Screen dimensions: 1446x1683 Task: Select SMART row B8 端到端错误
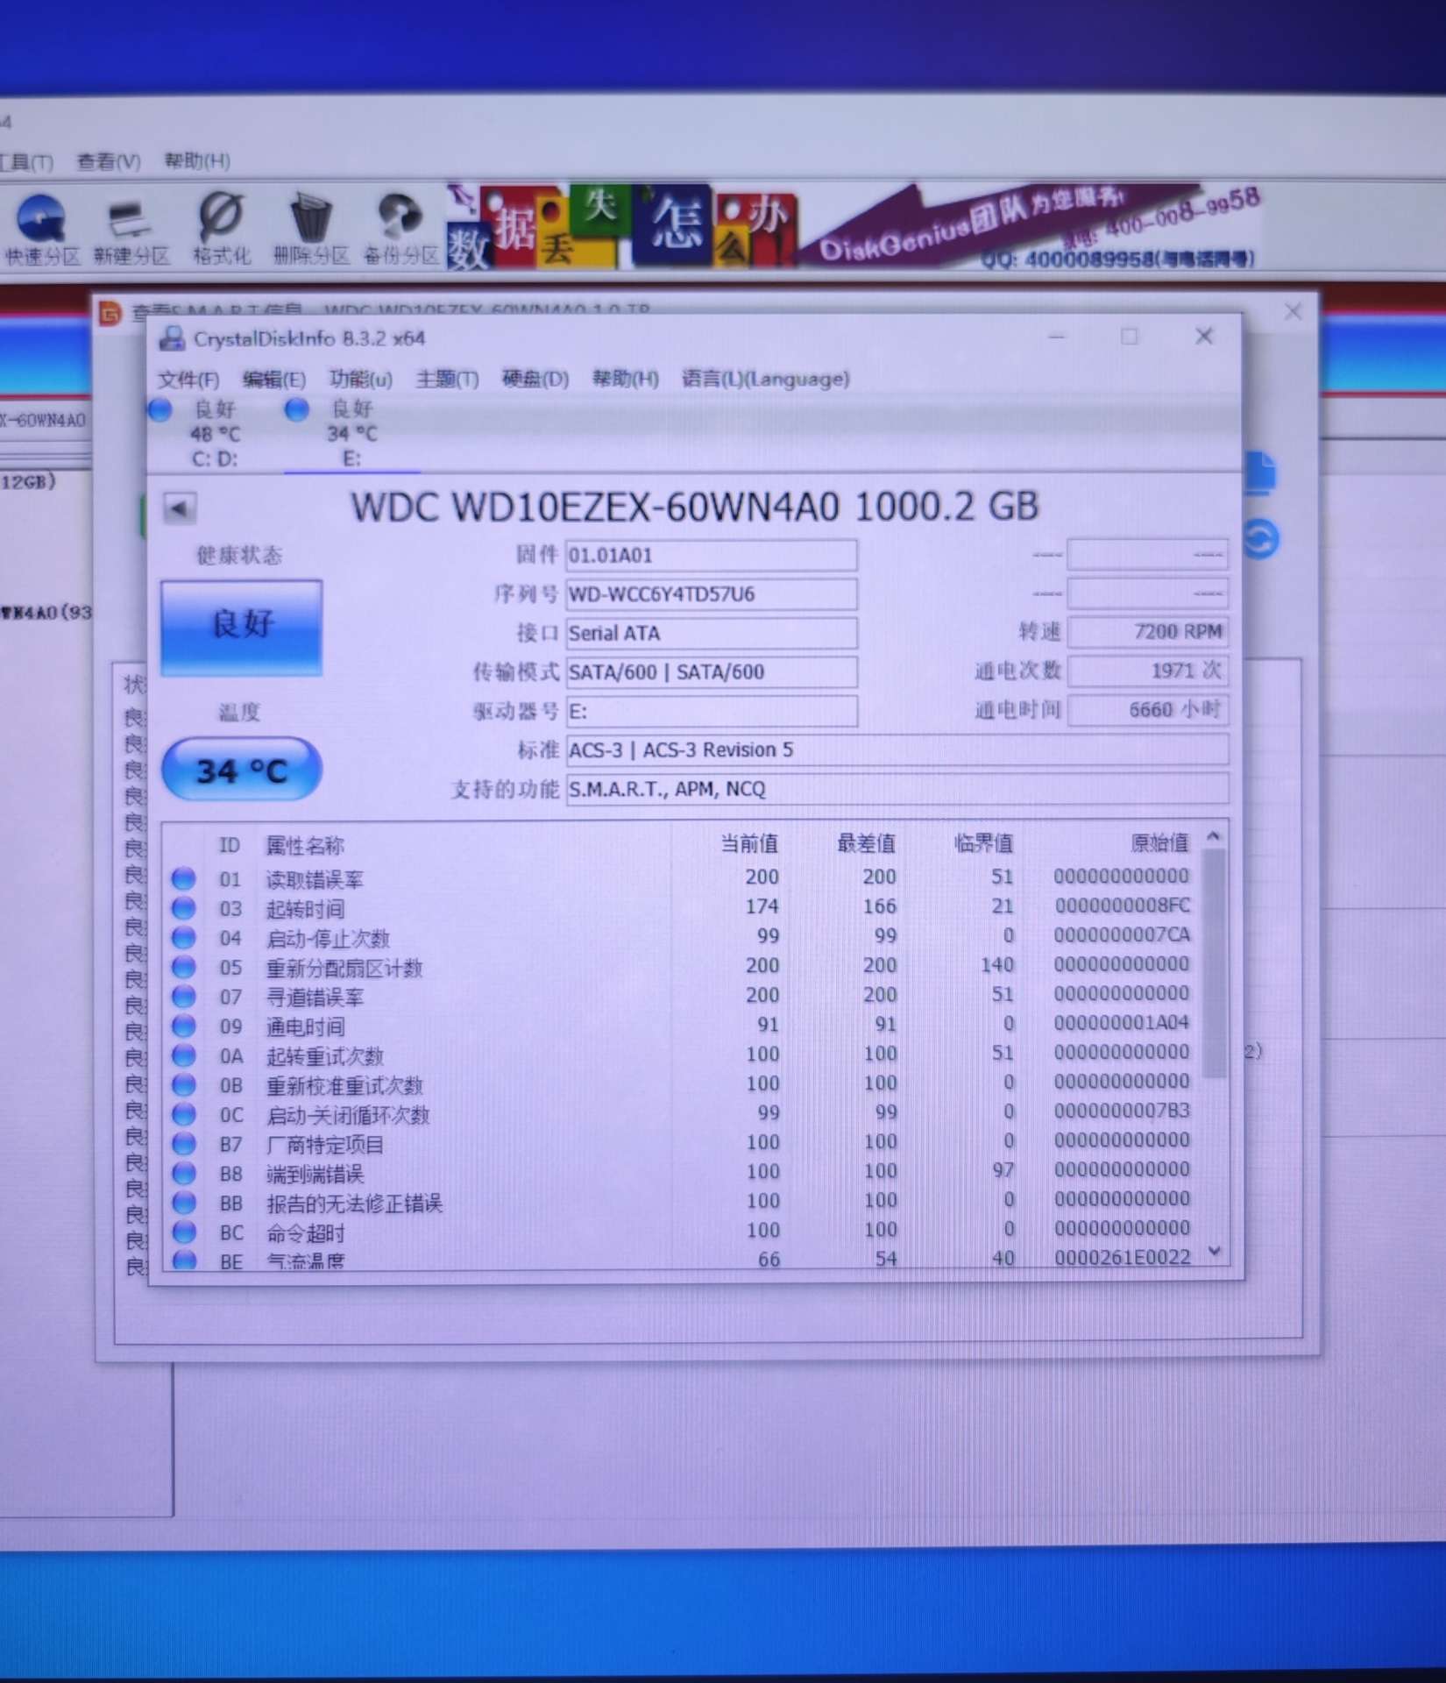coord(683,1172)
